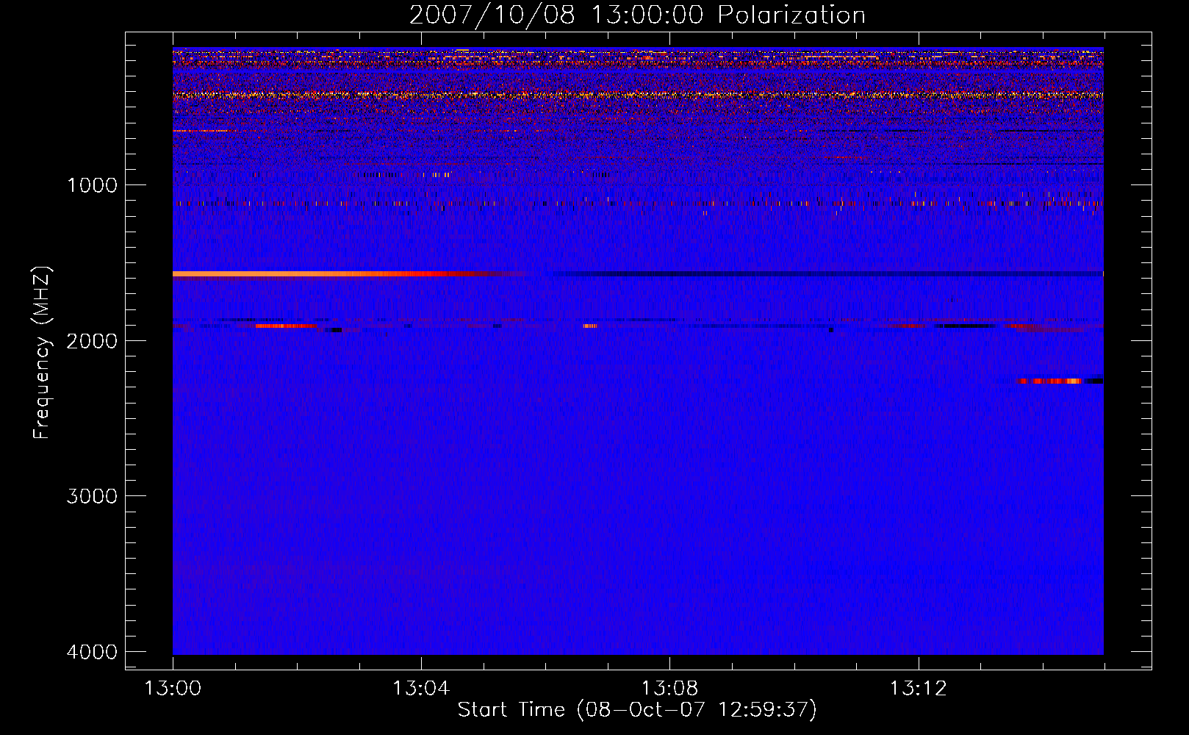The height and width of the screenshot is (735, 1189).
Task: Click the 2000 frequency tick label
Action: point(92,340)
